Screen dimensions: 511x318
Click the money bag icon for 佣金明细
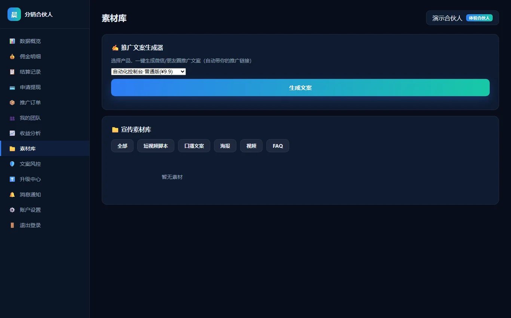[x=12, y=56]
